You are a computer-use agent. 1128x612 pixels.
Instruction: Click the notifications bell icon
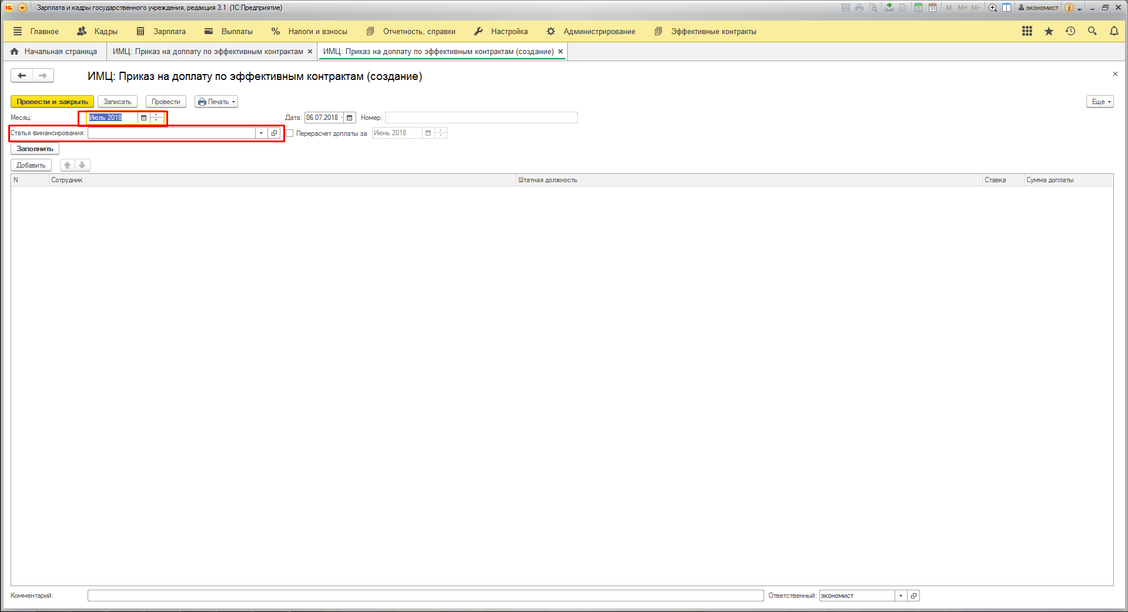[1114, 31]
